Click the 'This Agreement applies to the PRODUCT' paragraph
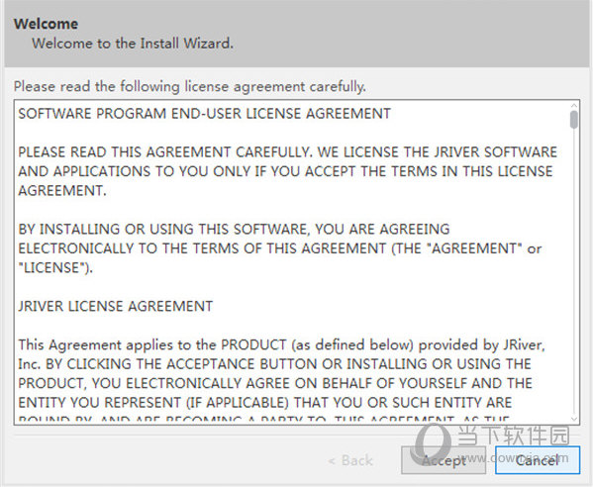593x487 pixels. point(282,380)
